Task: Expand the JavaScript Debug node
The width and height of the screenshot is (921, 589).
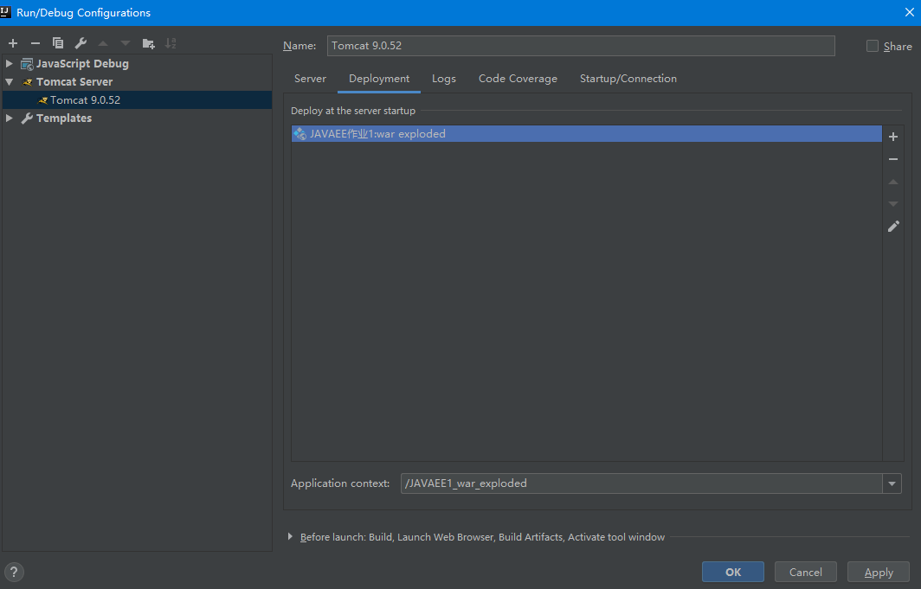Action: (10, 63)
